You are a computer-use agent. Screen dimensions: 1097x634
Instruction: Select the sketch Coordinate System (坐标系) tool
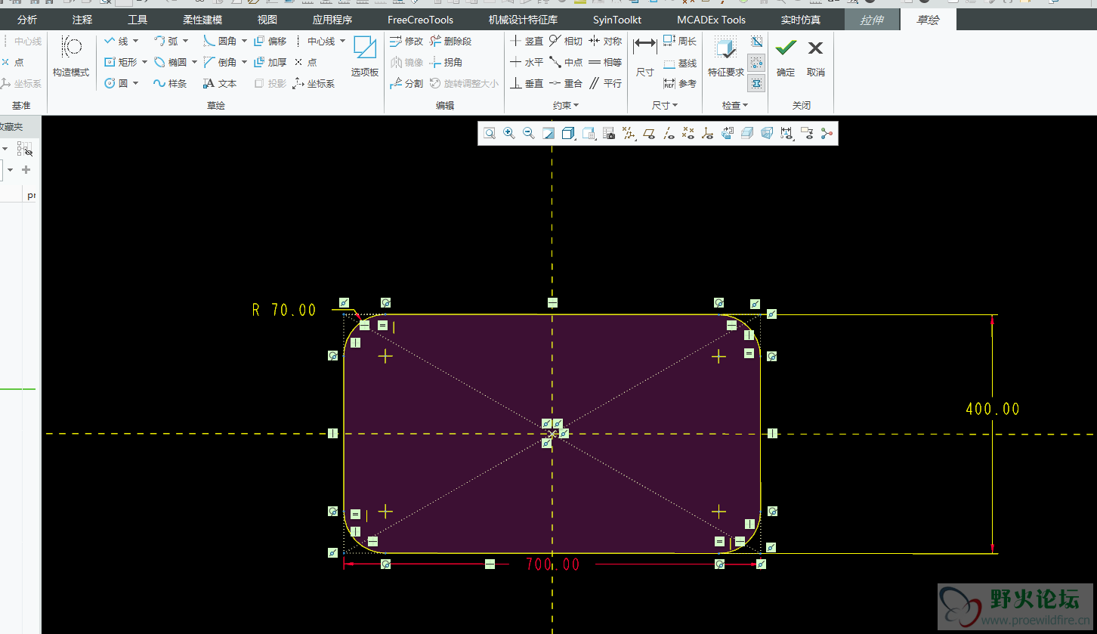314,83
